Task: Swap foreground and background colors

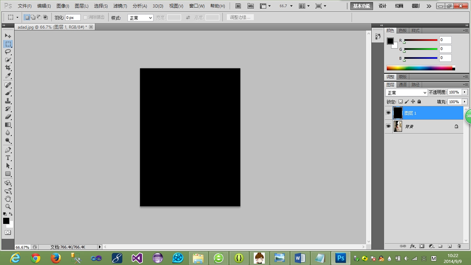Action: click(11, 214)
